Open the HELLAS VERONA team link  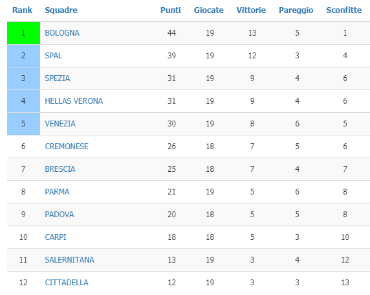[74, 101]
